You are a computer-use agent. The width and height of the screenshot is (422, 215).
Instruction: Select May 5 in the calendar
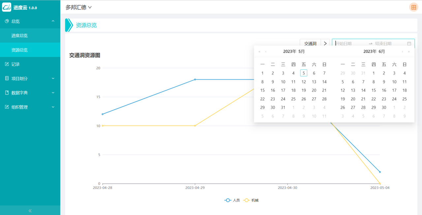pos(304,73)
